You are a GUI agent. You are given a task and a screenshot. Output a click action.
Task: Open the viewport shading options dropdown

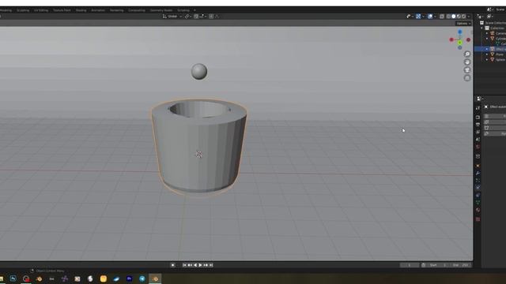(469, 17)
